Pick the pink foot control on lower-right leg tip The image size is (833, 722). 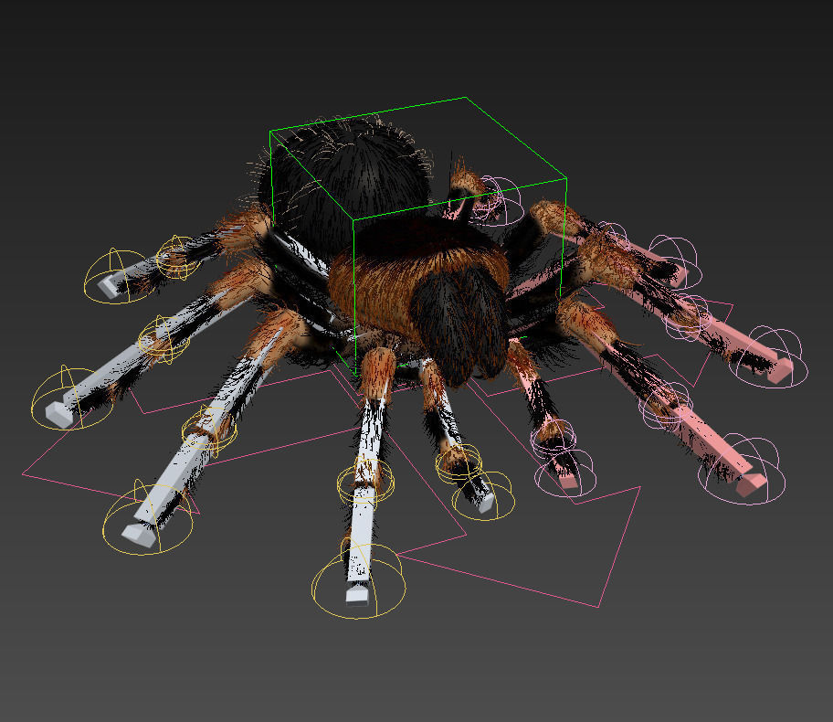tap(742, 470)
